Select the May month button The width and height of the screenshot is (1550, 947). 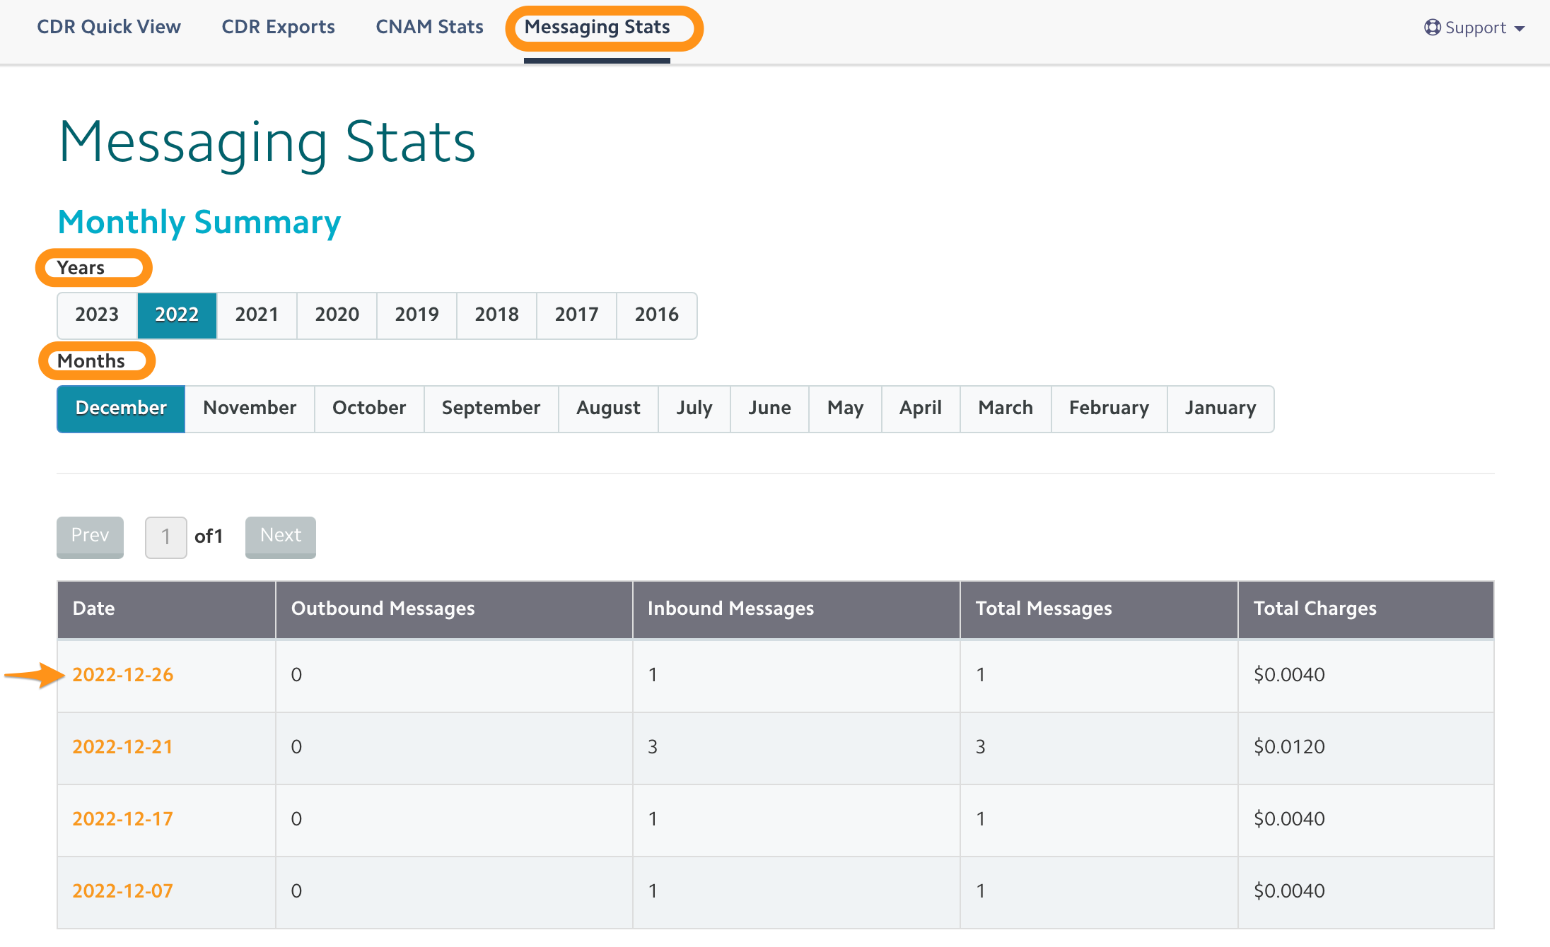(x=845, y=408)
